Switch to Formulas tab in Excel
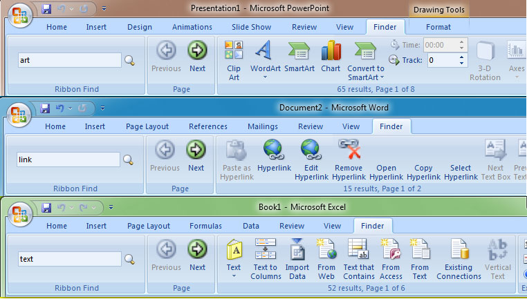The image size is (527, 299). [205, 226]
